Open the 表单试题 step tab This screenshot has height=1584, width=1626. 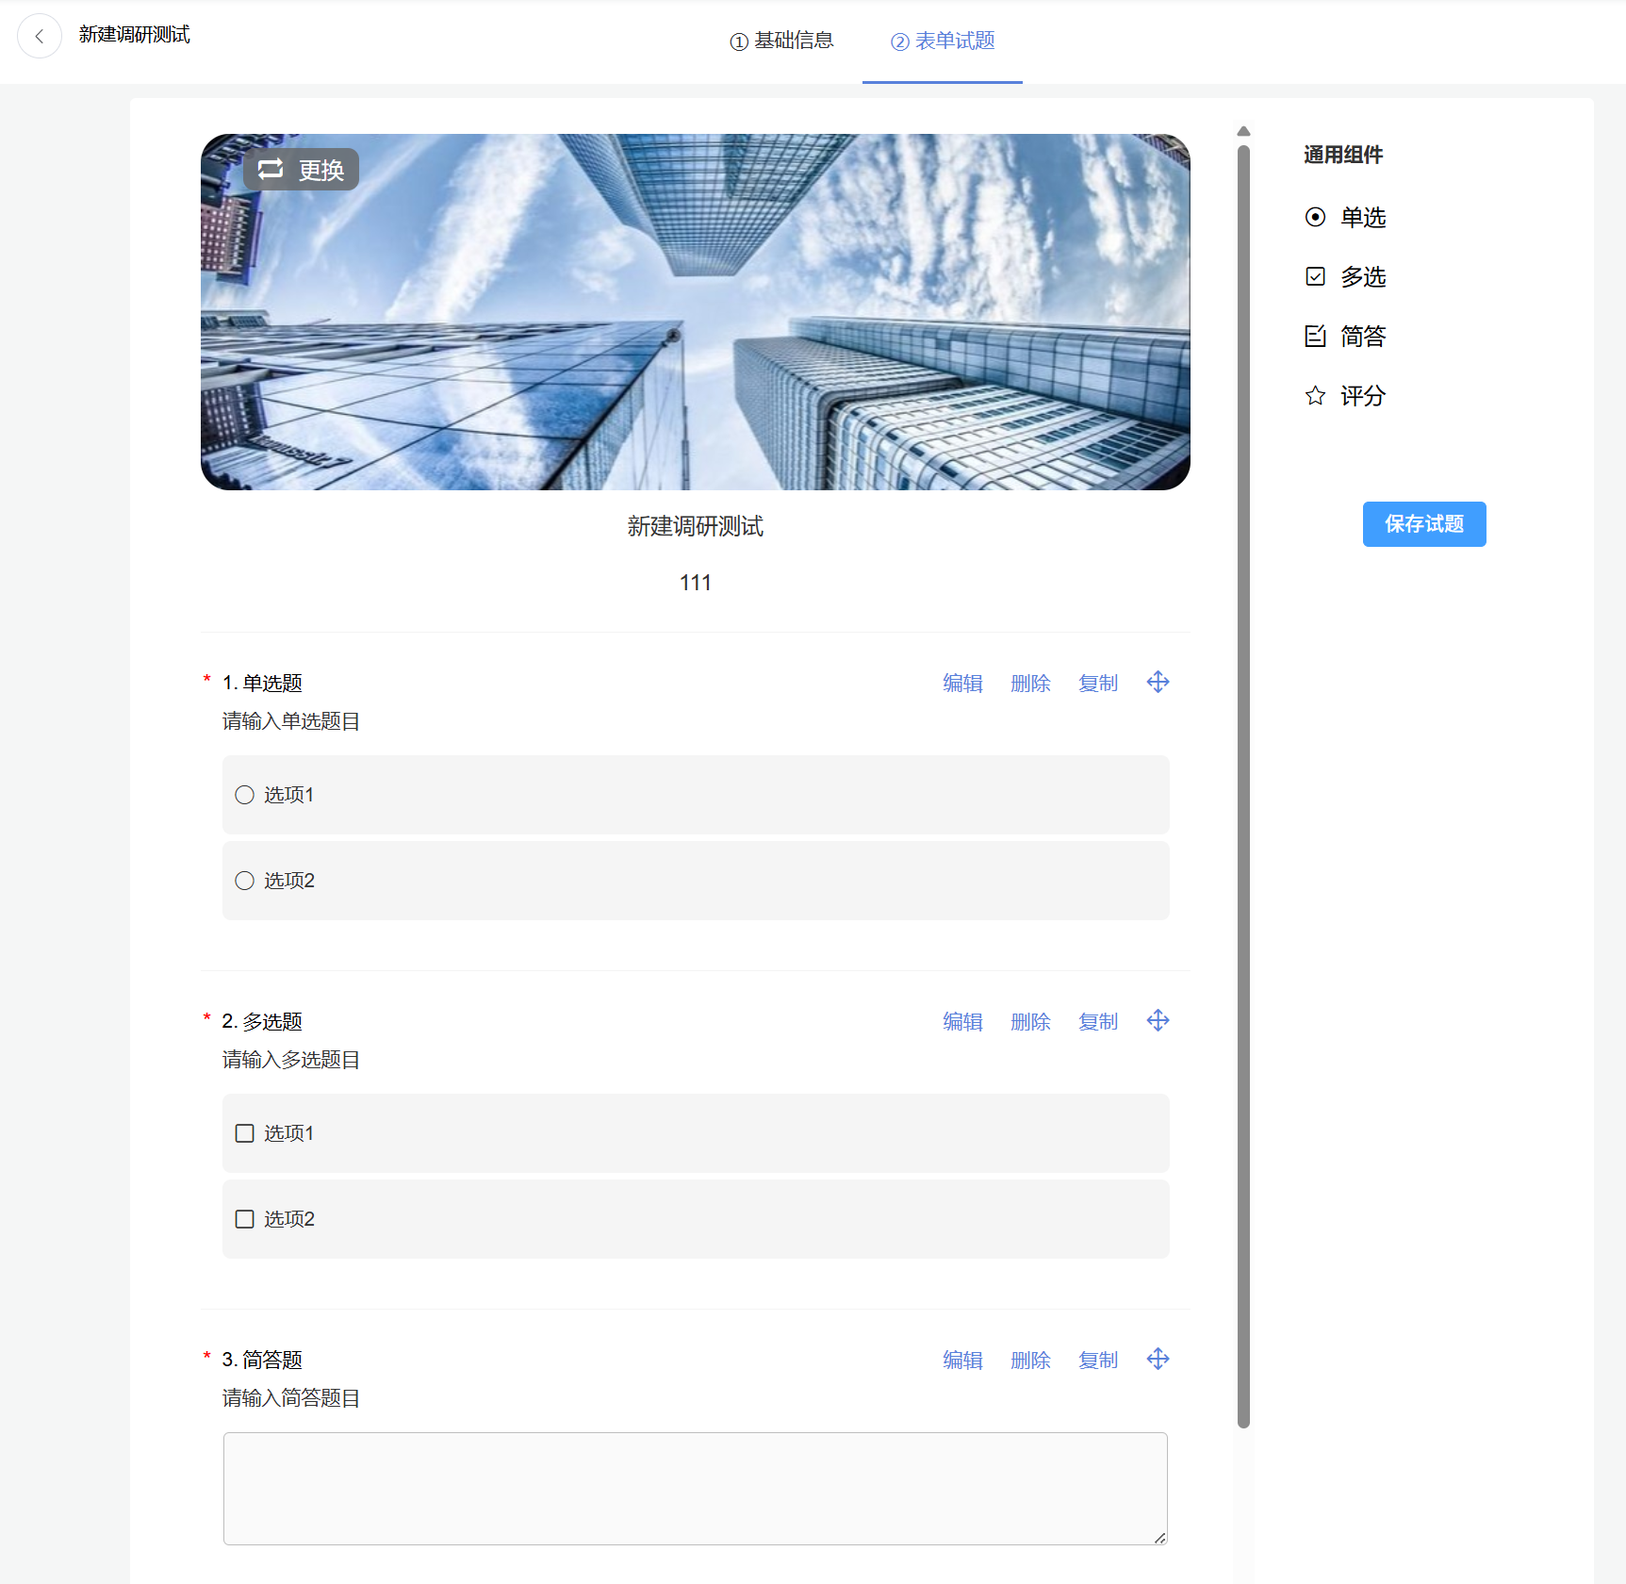click(943, 41)
